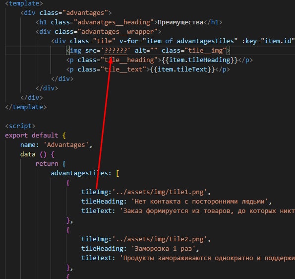Click the alt="" attribute on img

tap(146, 51)
